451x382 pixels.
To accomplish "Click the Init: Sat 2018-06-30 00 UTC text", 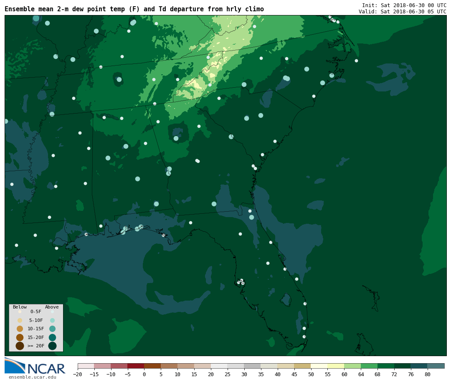I will coord(404,5).
